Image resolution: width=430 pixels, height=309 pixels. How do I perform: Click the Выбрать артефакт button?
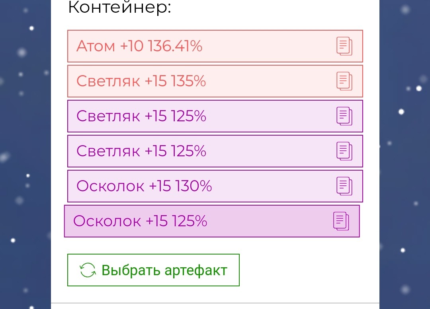pos(153,270)
